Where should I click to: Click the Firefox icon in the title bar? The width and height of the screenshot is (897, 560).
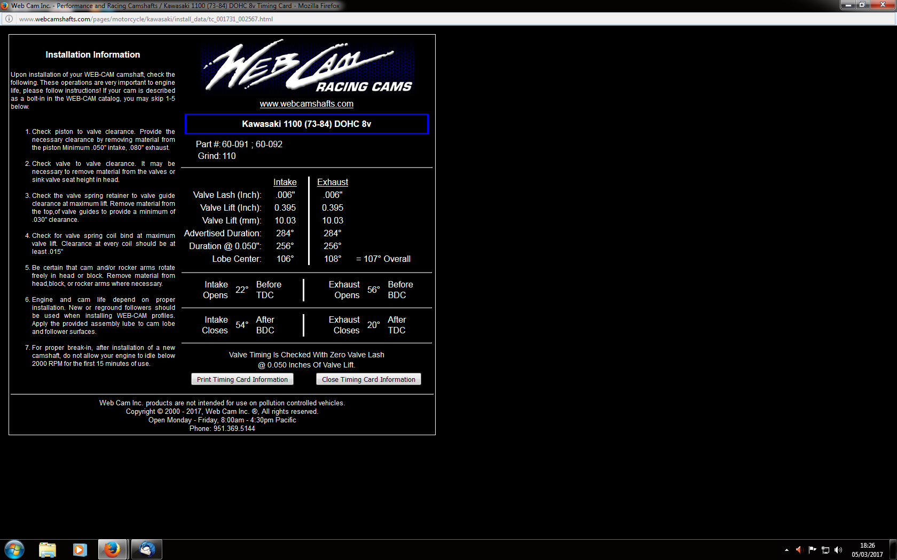pyautogui.click(x=5, y=5)
